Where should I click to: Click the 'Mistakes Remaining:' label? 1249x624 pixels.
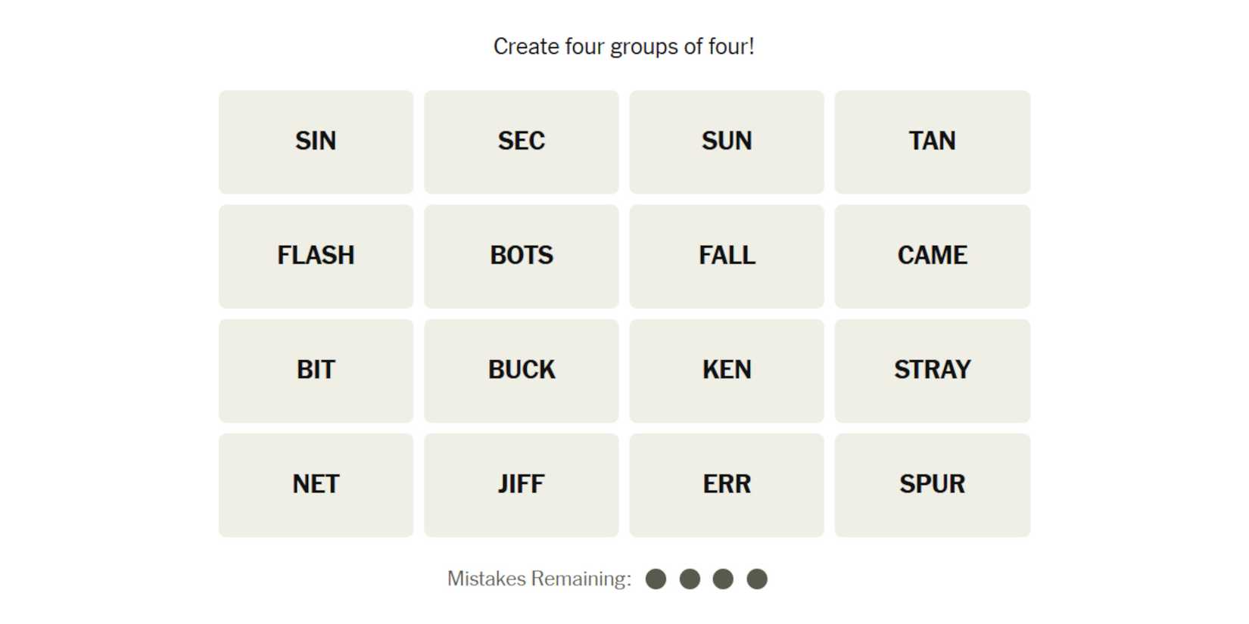click(539, 579)
